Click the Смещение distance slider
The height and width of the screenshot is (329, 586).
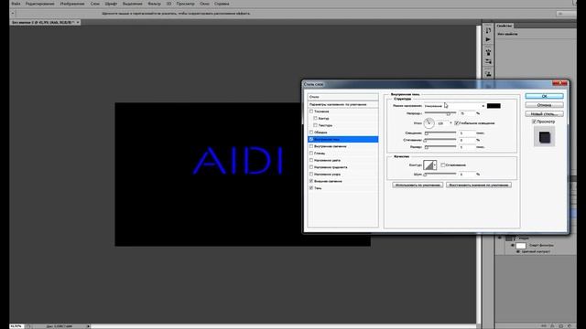point(439,133)
